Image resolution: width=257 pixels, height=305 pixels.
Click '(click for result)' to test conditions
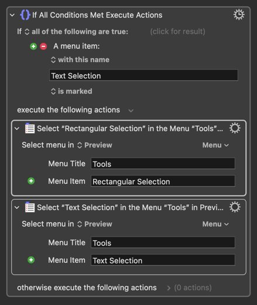[177, 32]
